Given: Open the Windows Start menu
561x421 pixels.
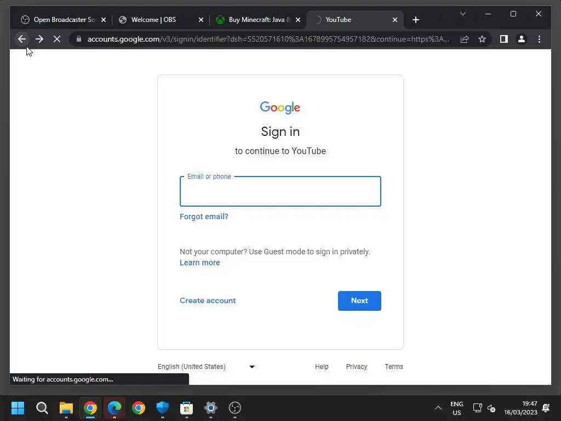Looking at the screenshot, I should pyautogui.click(x=18, y=408).
